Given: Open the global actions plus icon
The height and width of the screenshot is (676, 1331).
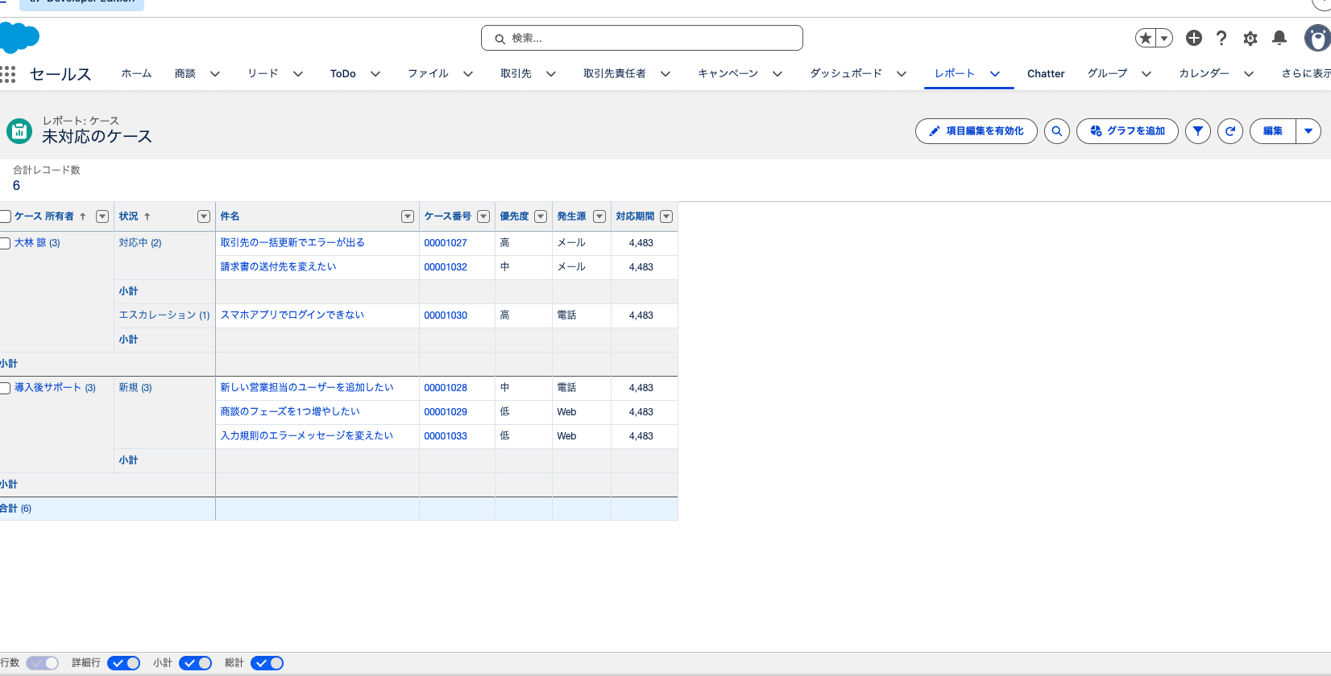Looking at the screenshot, I should (x=1194, y=38).
